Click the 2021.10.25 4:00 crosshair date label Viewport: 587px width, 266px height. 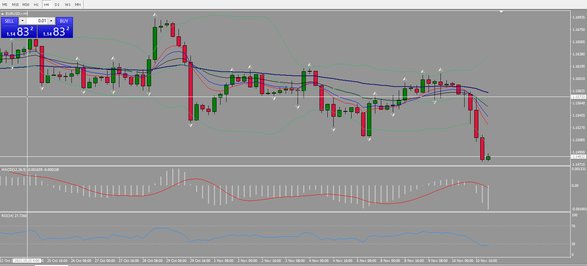pyautogui.click(x=27, y=261)
